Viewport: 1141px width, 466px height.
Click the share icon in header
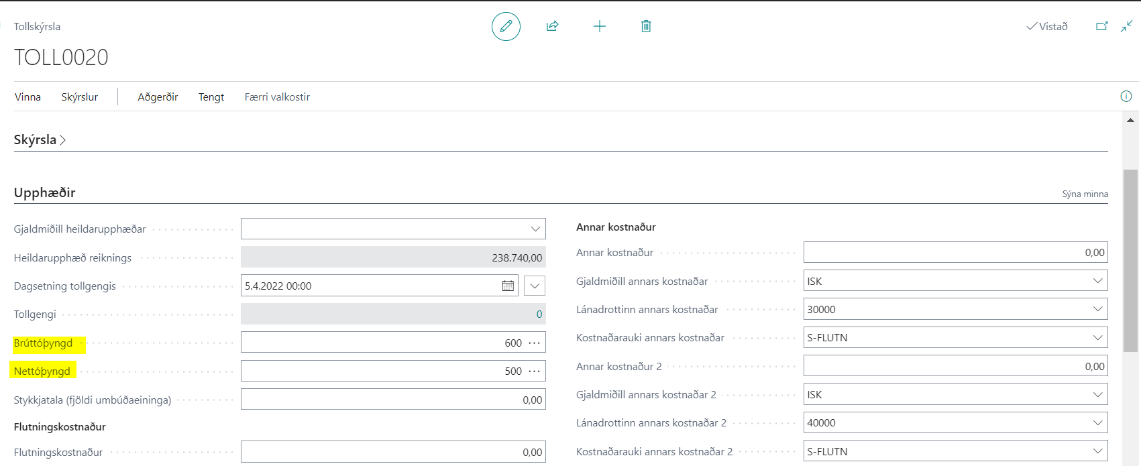(x=552, y=27)
